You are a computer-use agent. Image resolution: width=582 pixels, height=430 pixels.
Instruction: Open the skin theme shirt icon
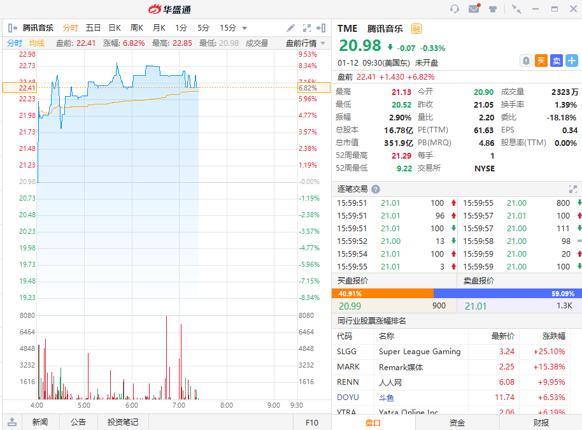[x=493, y=9]
